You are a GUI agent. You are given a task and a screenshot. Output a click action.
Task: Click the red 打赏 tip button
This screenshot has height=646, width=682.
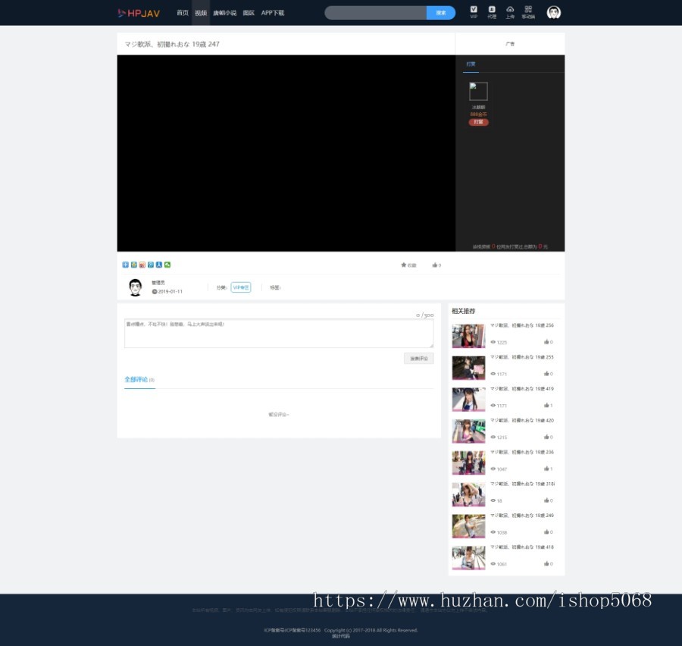tap(478, 122)
